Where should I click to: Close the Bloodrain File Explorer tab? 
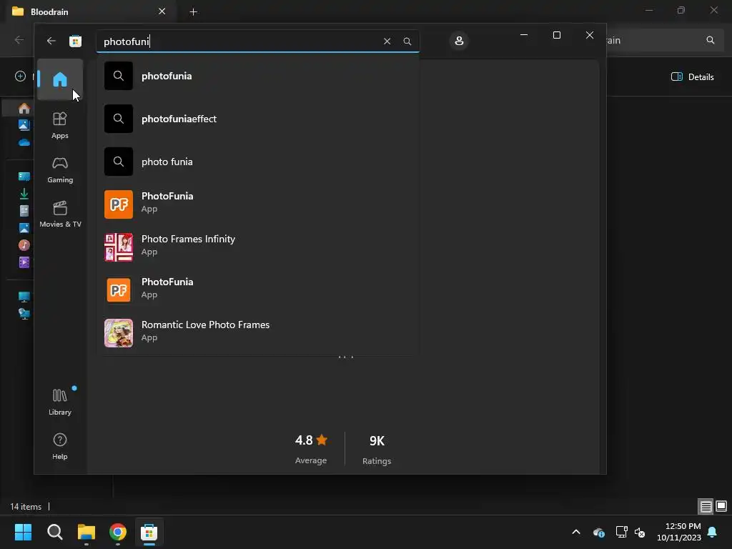(x=162, y=11)
